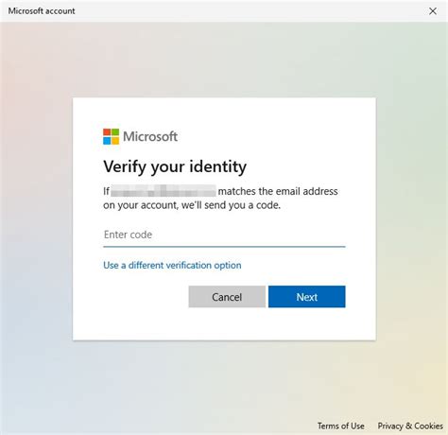The width and height of the screenshot is (448, 435).
Task: Click the Enter code input field
Action: pyautogui.click(x=224, y=235)
